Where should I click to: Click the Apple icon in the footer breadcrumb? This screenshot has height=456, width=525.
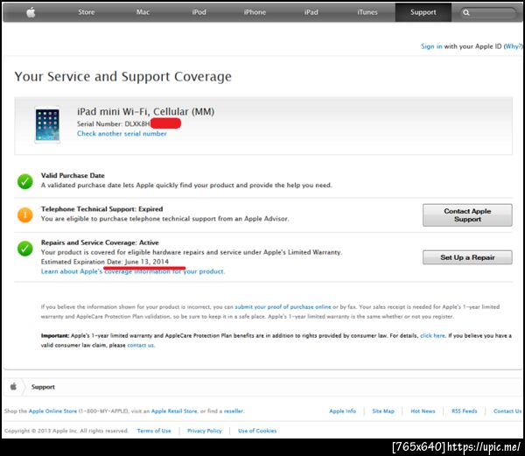point(13,387)
